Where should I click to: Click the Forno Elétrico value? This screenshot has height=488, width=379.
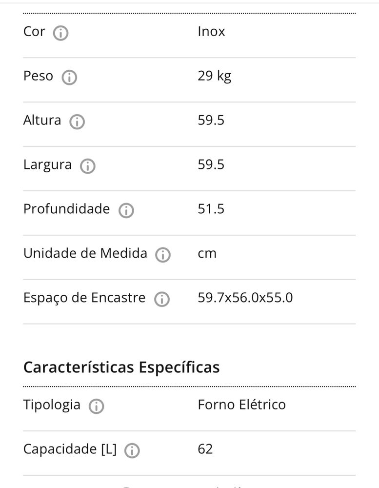click(242, 405)
